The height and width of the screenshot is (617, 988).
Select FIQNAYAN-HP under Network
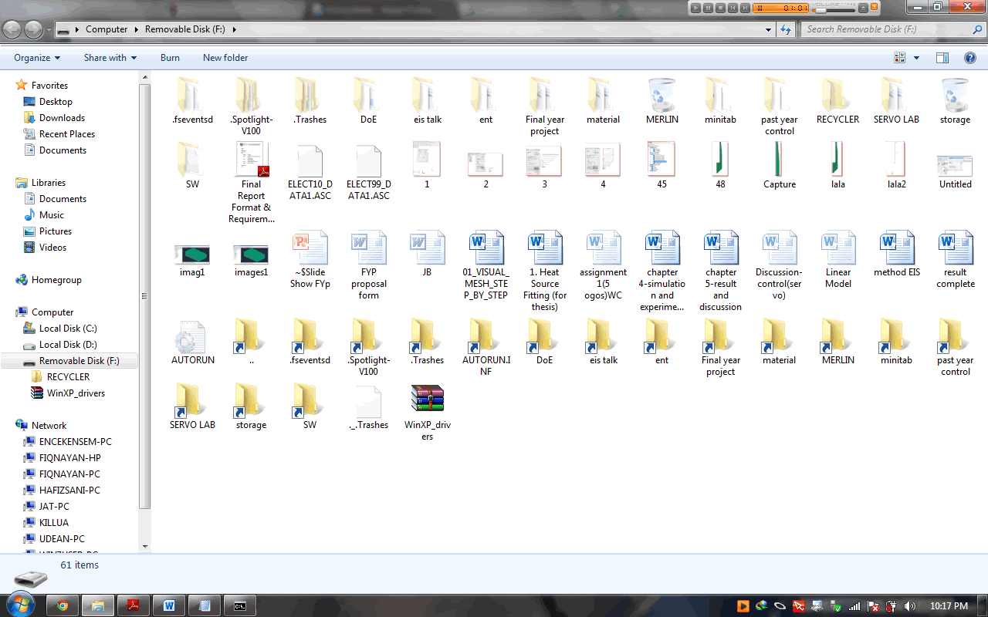point(70,458)
